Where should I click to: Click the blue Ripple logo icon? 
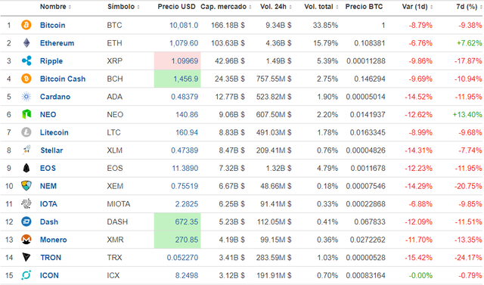26,60
